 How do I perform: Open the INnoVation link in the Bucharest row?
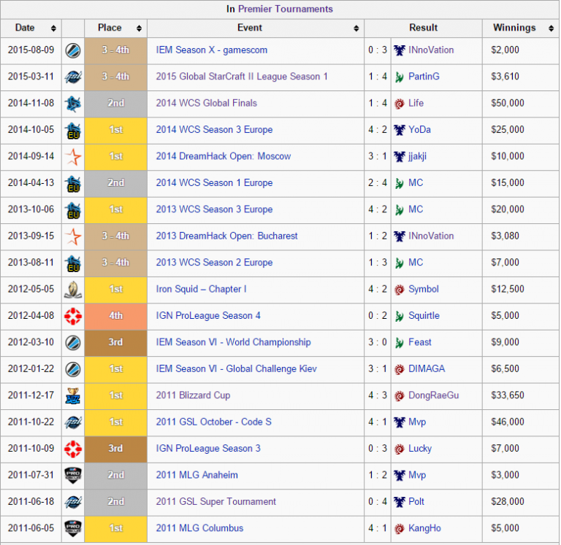point(431,236)
